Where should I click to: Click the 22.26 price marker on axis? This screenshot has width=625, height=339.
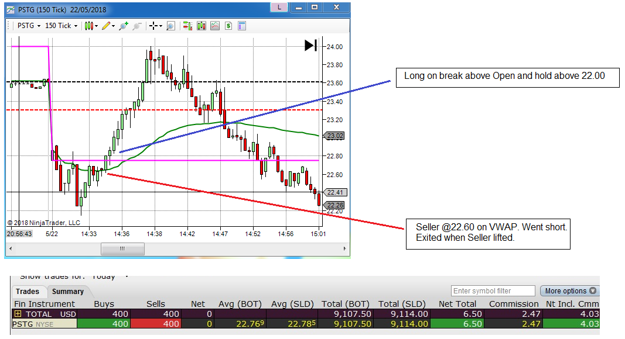pyautogui.click(x=334, y=205)
